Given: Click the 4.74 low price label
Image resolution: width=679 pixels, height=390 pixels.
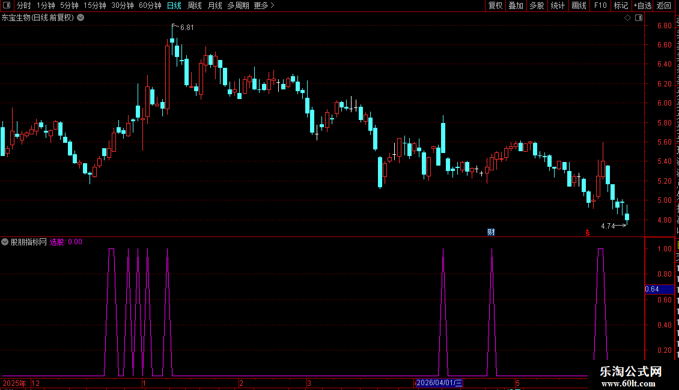Looking at the screenshot, I should 608,226.
